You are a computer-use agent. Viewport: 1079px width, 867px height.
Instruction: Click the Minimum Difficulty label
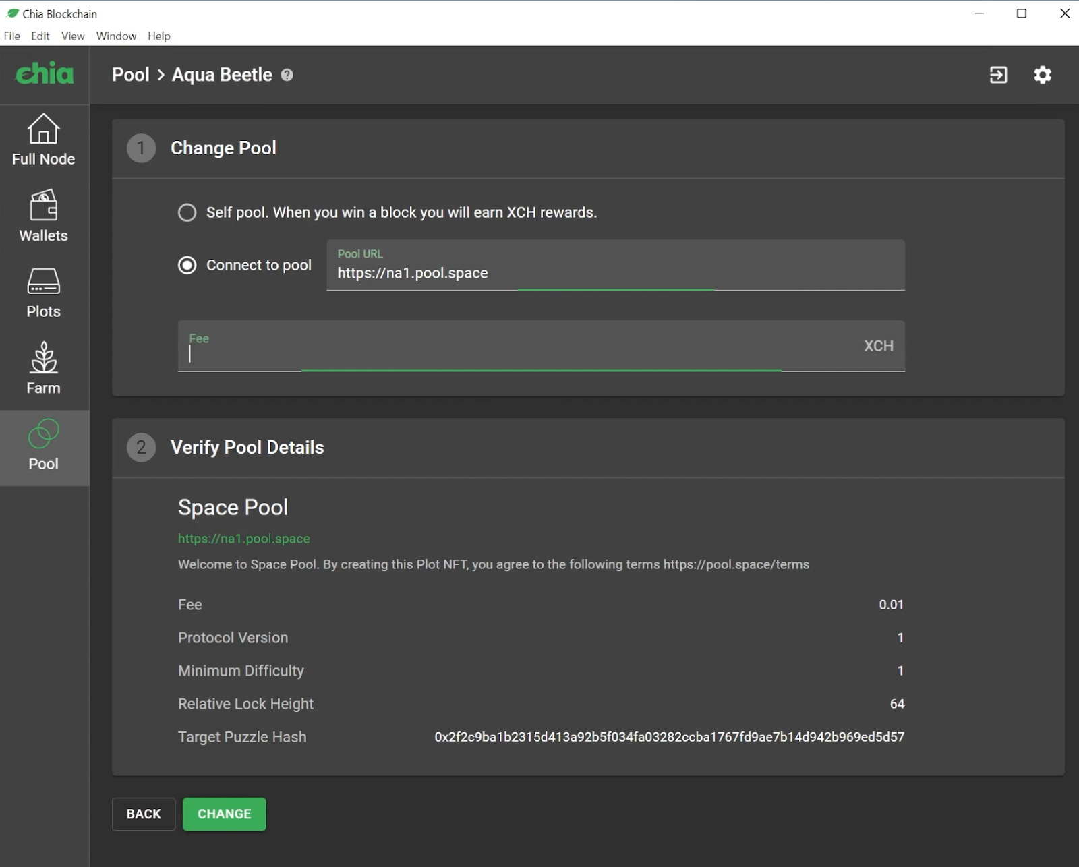pyautogui.click(x=241, y=671)
